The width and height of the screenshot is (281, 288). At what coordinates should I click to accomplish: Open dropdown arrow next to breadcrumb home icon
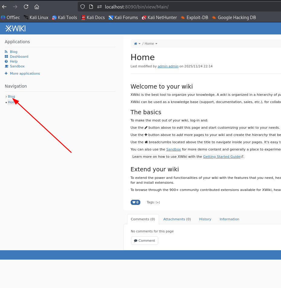point(139,44)
